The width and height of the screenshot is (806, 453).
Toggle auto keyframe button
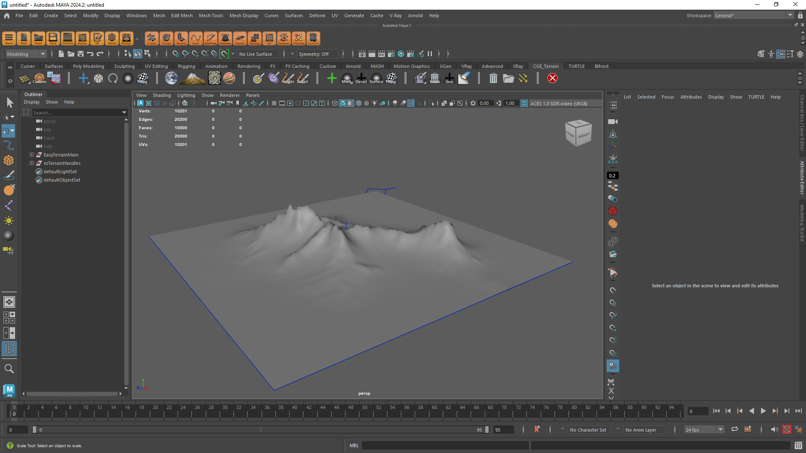[x=787, y=430]
